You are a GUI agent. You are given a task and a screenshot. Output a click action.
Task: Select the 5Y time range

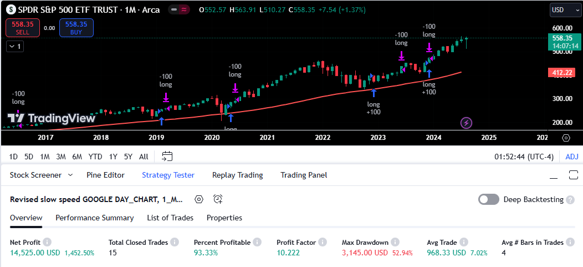128,157
